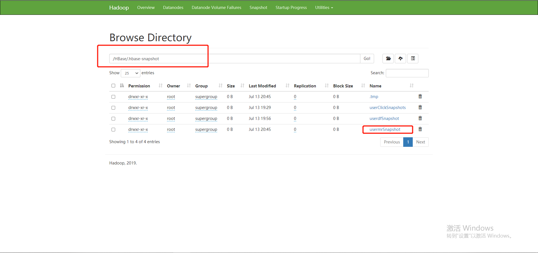Click owner root in the .tmp row
The width and height of the screenshot is (538, 253).
171,97
